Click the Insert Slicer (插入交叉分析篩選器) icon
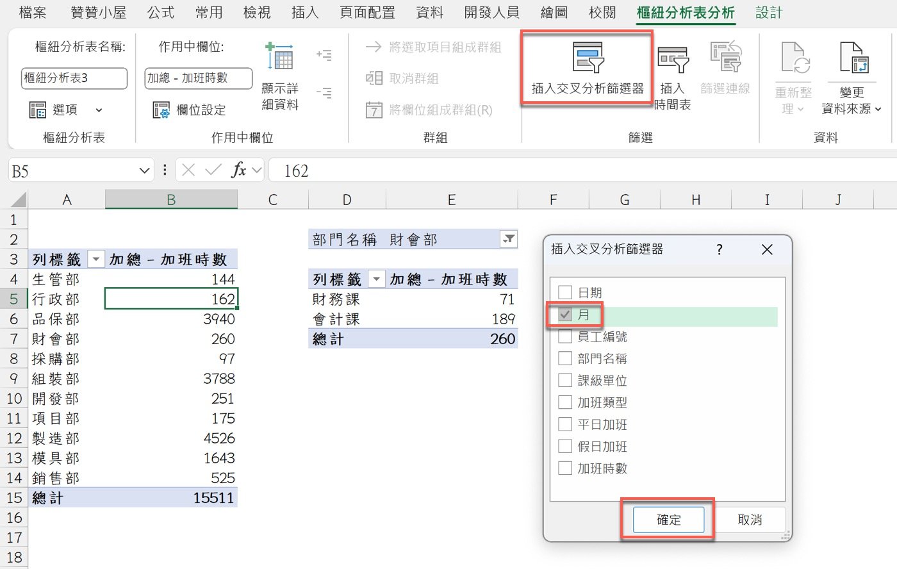The width and height of the screenshot is (897, 569). tap(587, 58)
